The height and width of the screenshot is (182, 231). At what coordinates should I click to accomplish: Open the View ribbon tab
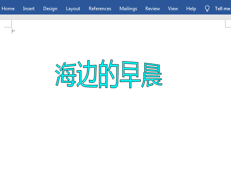173,9
